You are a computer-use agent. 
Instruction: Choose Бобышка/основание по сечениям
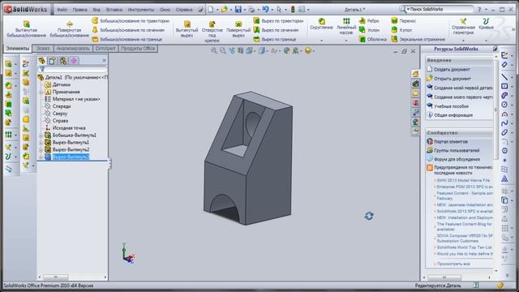[128, 30]
